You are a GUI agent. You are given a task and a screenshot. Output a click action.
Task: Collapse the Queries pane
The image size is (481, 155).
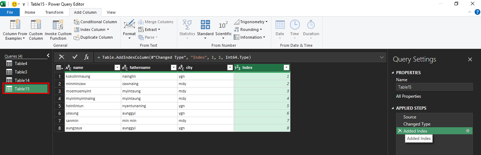[48, 56]
